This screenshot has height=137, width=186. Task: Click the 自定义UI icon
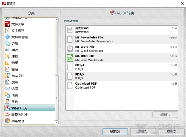coord(7,76)
